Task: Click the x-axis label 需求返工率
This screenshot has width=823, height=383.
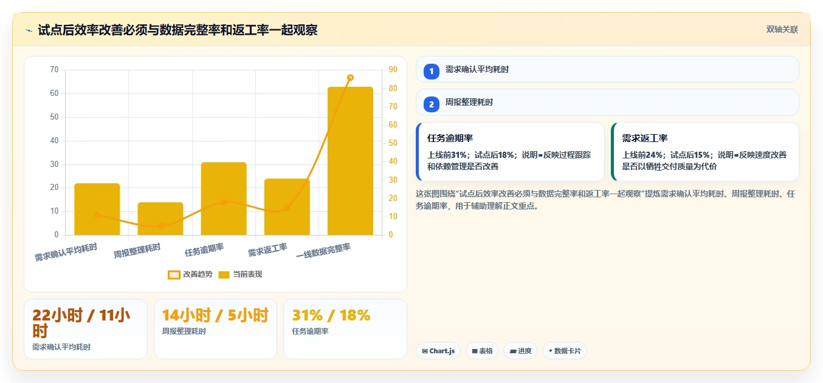Action: (x=267, y=249)
